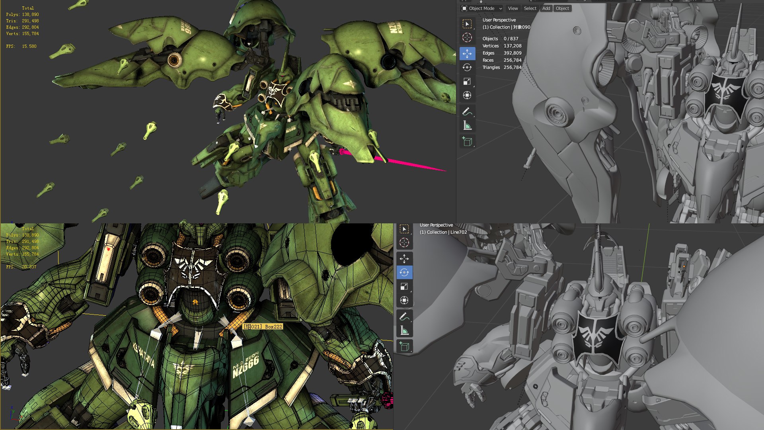Open the Select menu in Blender header
The height and width of the screenshot is (430, 764).
coord(530,8)
